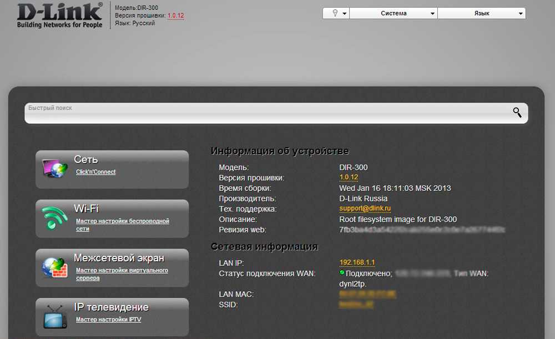This screenshot has width=555, height=339.
Task: Open the Click'n'Connect link
Action: 95,171
